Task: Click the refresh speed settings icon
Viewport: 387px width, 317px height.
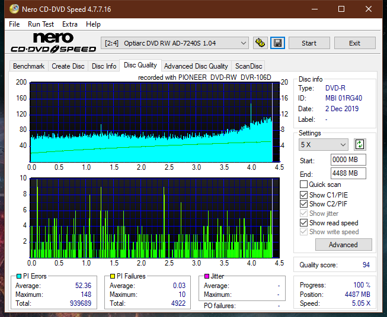Action: (x=360, y=144)
